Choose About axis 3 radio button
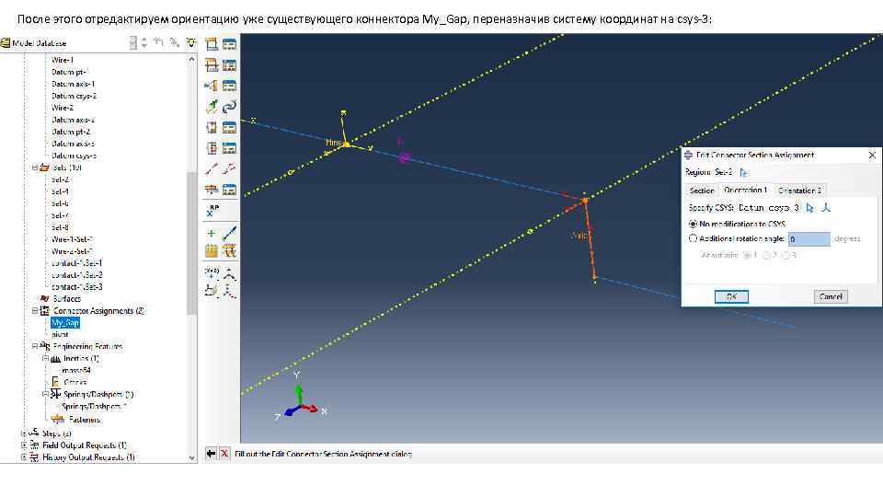Screen dimensions: 883x497 pos(786,255)
